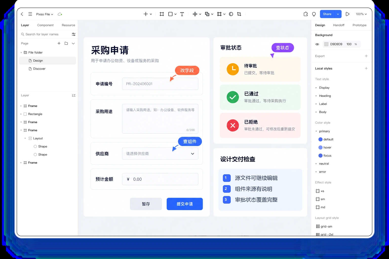Select the grid-sm layout grid style
This screenshot has width=389, height=259.
coord(324,226)
